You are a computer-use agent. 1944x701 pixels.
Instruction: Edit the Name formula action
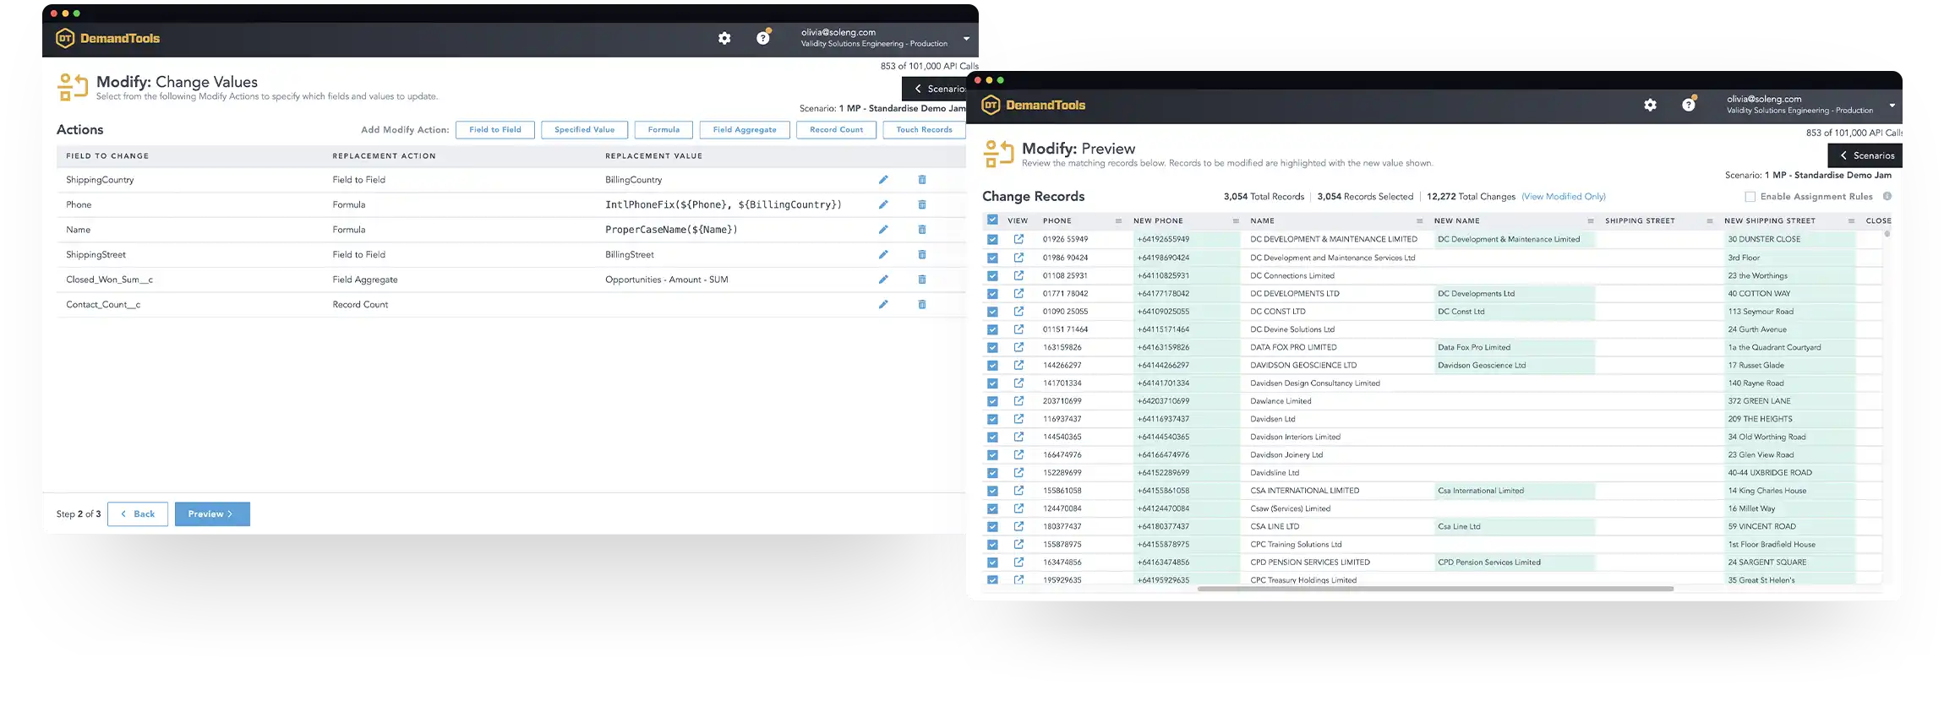883,230
